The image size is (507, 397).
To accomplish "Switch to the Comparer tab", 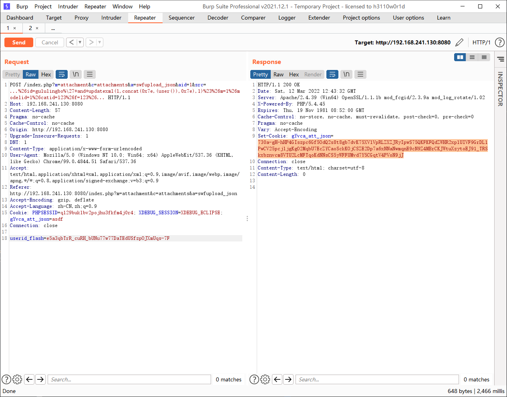I will [x=253, y=18].
